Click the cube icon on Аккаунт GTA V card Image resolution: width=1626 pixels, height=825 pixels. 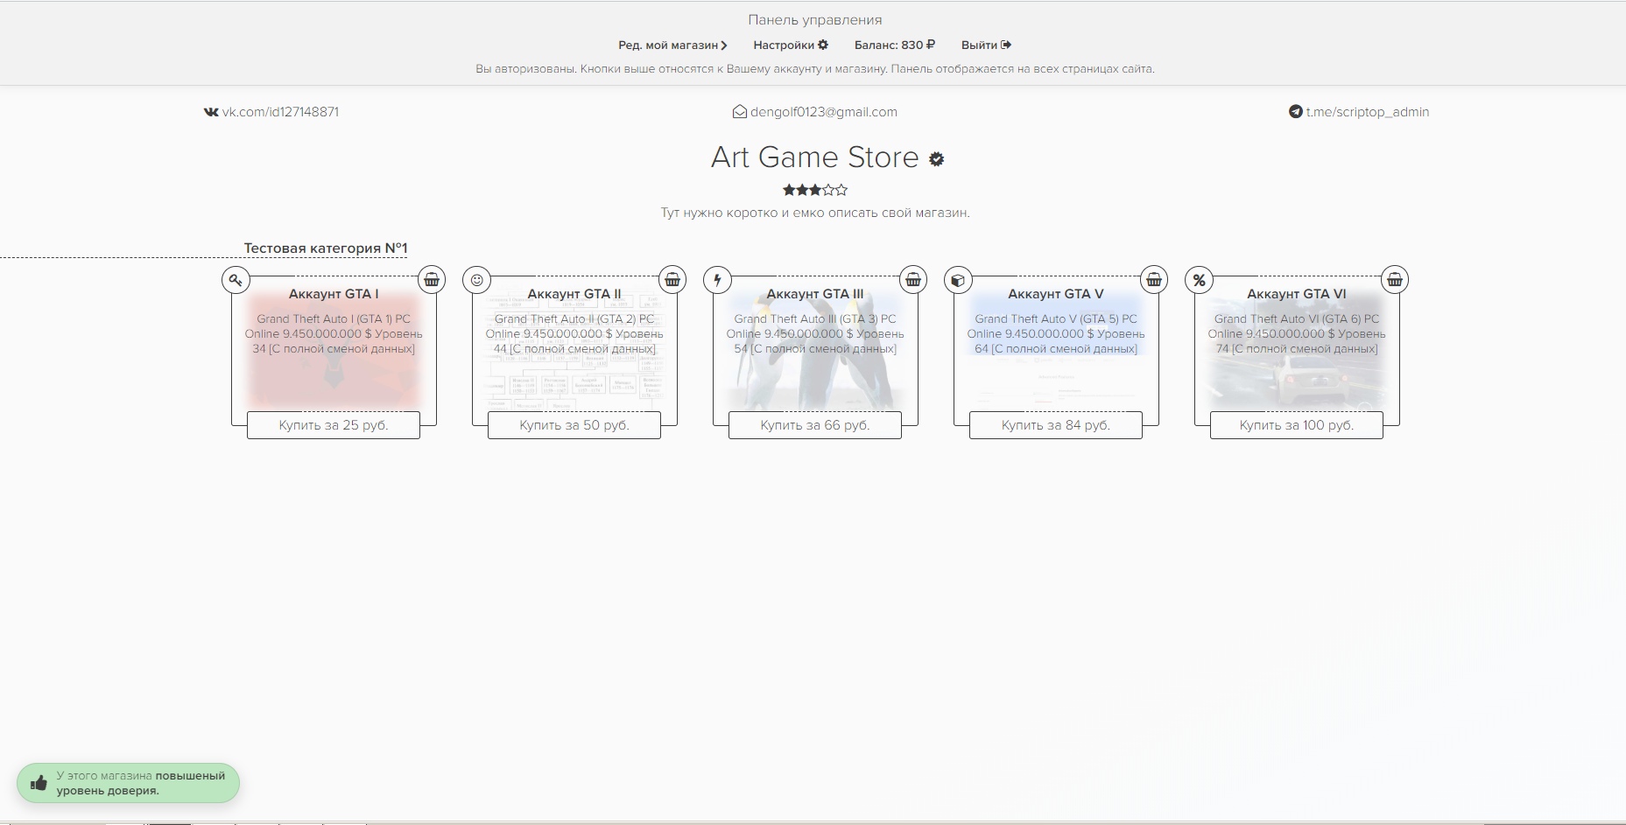[x=958, y=280]
